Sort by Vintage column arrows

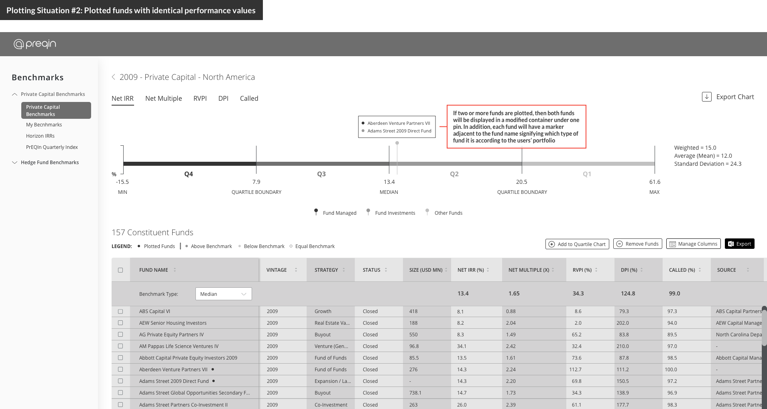pos(296,270)
